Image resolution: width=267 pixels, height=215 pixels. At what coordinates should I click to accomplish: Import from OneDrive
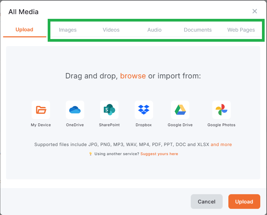(75, 110)
